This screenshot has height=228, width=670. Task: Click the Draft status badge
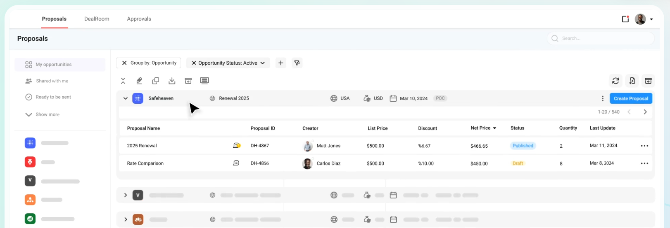point(518,163)
